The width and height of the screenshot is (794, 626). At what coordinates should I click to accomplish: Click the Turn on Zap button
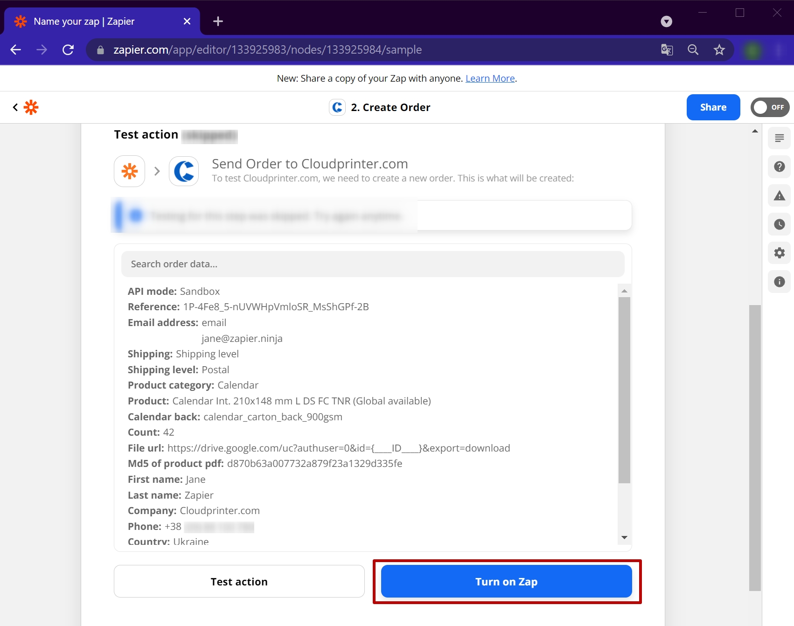[x=507, y=582]
